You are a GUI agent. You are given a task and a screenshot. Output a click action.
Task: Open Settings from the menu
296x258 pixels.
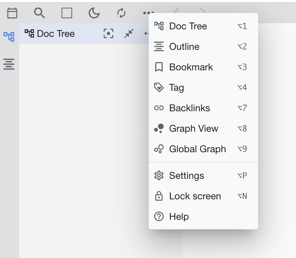[187, 176]
